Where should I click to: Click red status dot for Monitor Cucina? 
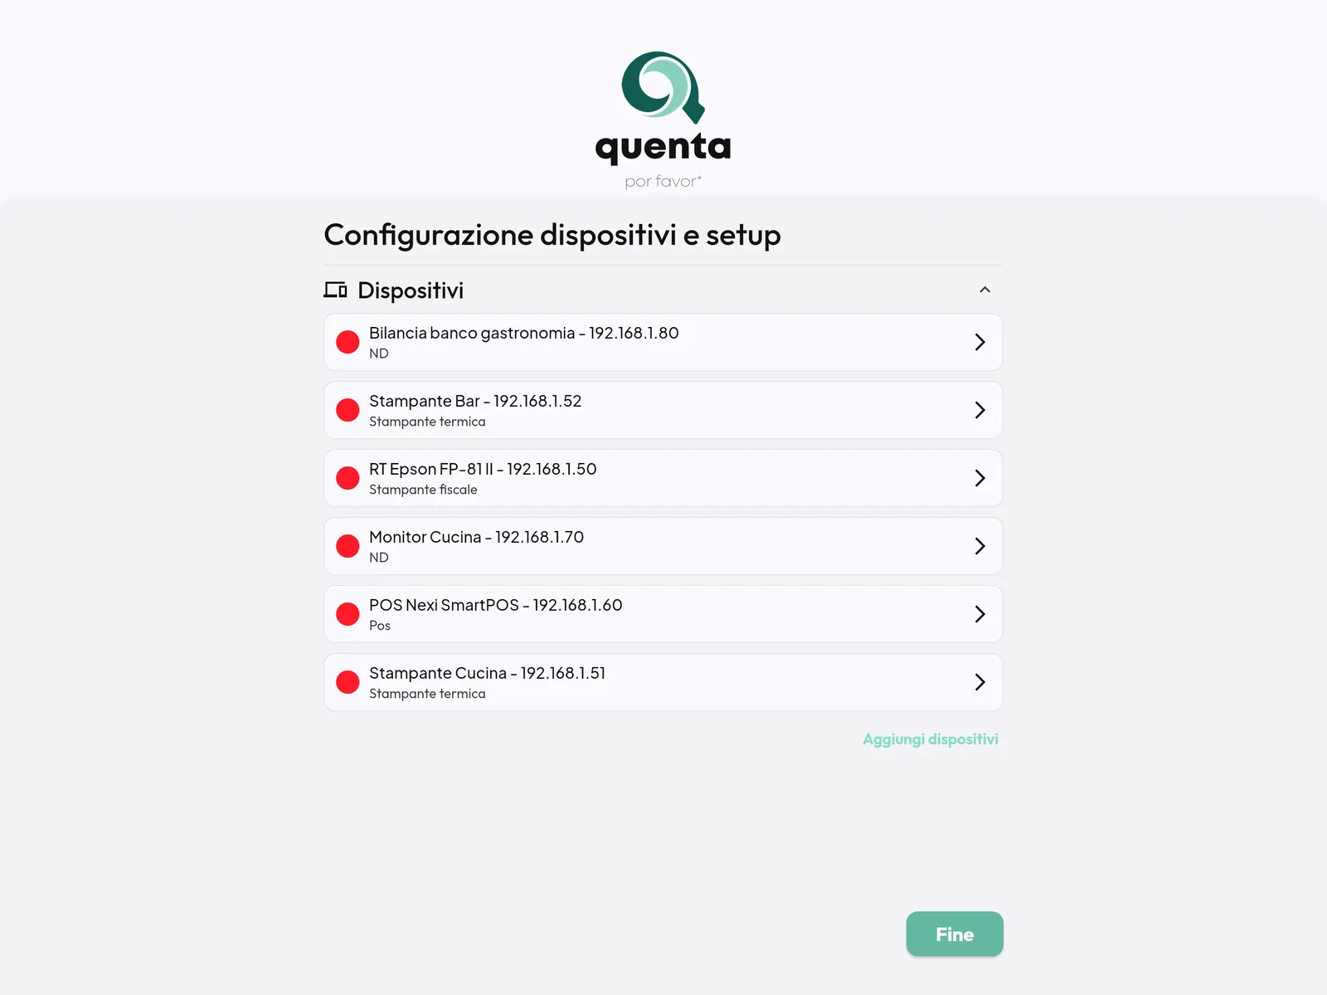348,546
